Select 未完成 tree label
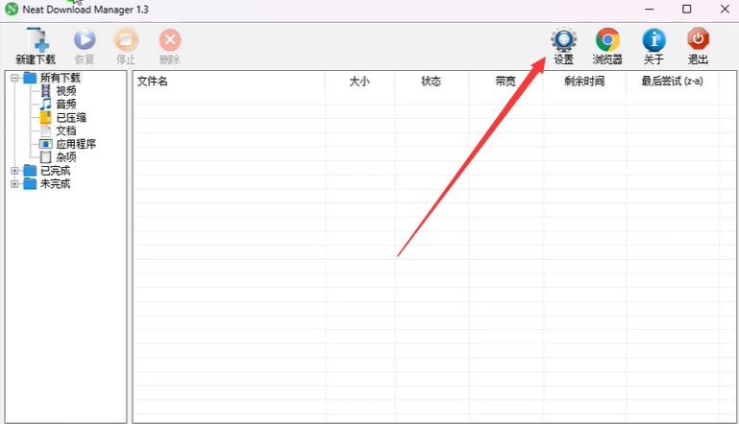 [55, 183]
